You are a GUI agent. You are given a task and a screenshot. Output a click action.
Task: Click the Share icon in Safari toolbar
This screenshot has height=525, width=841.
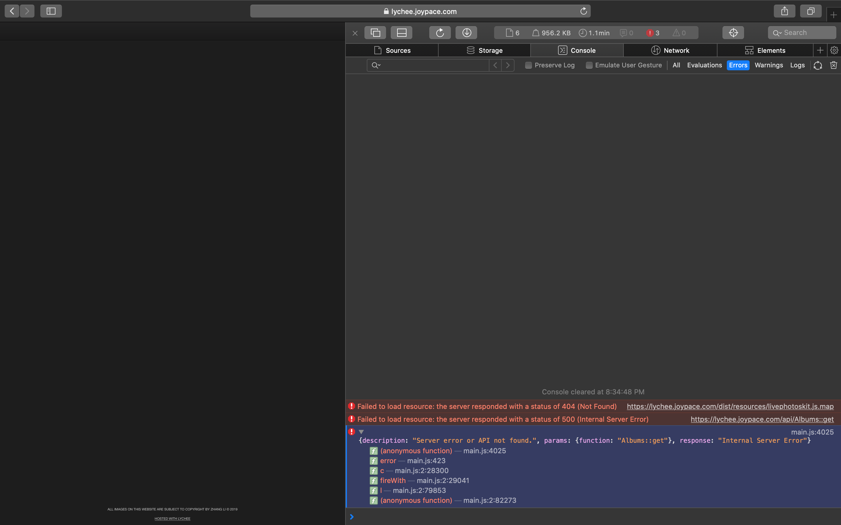pyautogui.click(x=784, y=11)
